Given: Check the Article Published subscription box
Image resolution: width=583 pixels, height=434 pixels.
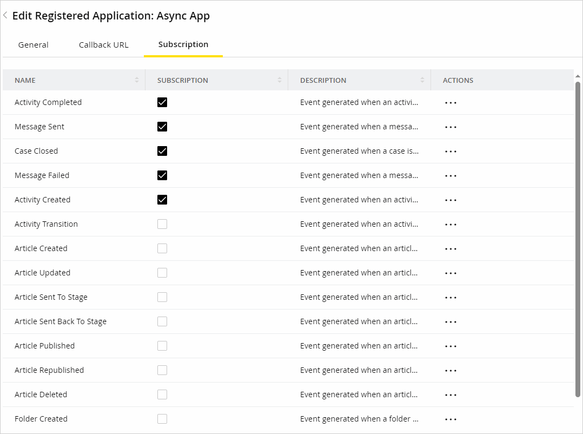Looking at the screenshot, I should pyautogui.click(x=162, y=346).
